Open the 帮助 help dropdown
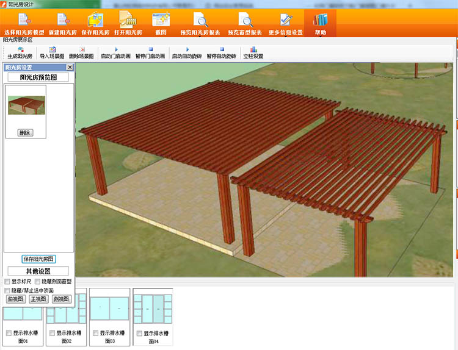 (x=321, y=24)
